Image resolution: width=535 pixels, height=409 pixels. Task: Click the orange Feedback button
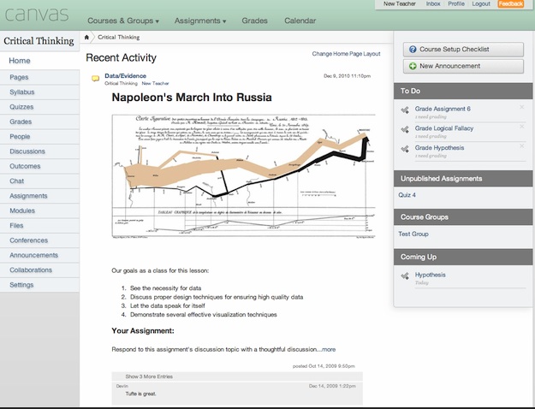pos(510,3)
